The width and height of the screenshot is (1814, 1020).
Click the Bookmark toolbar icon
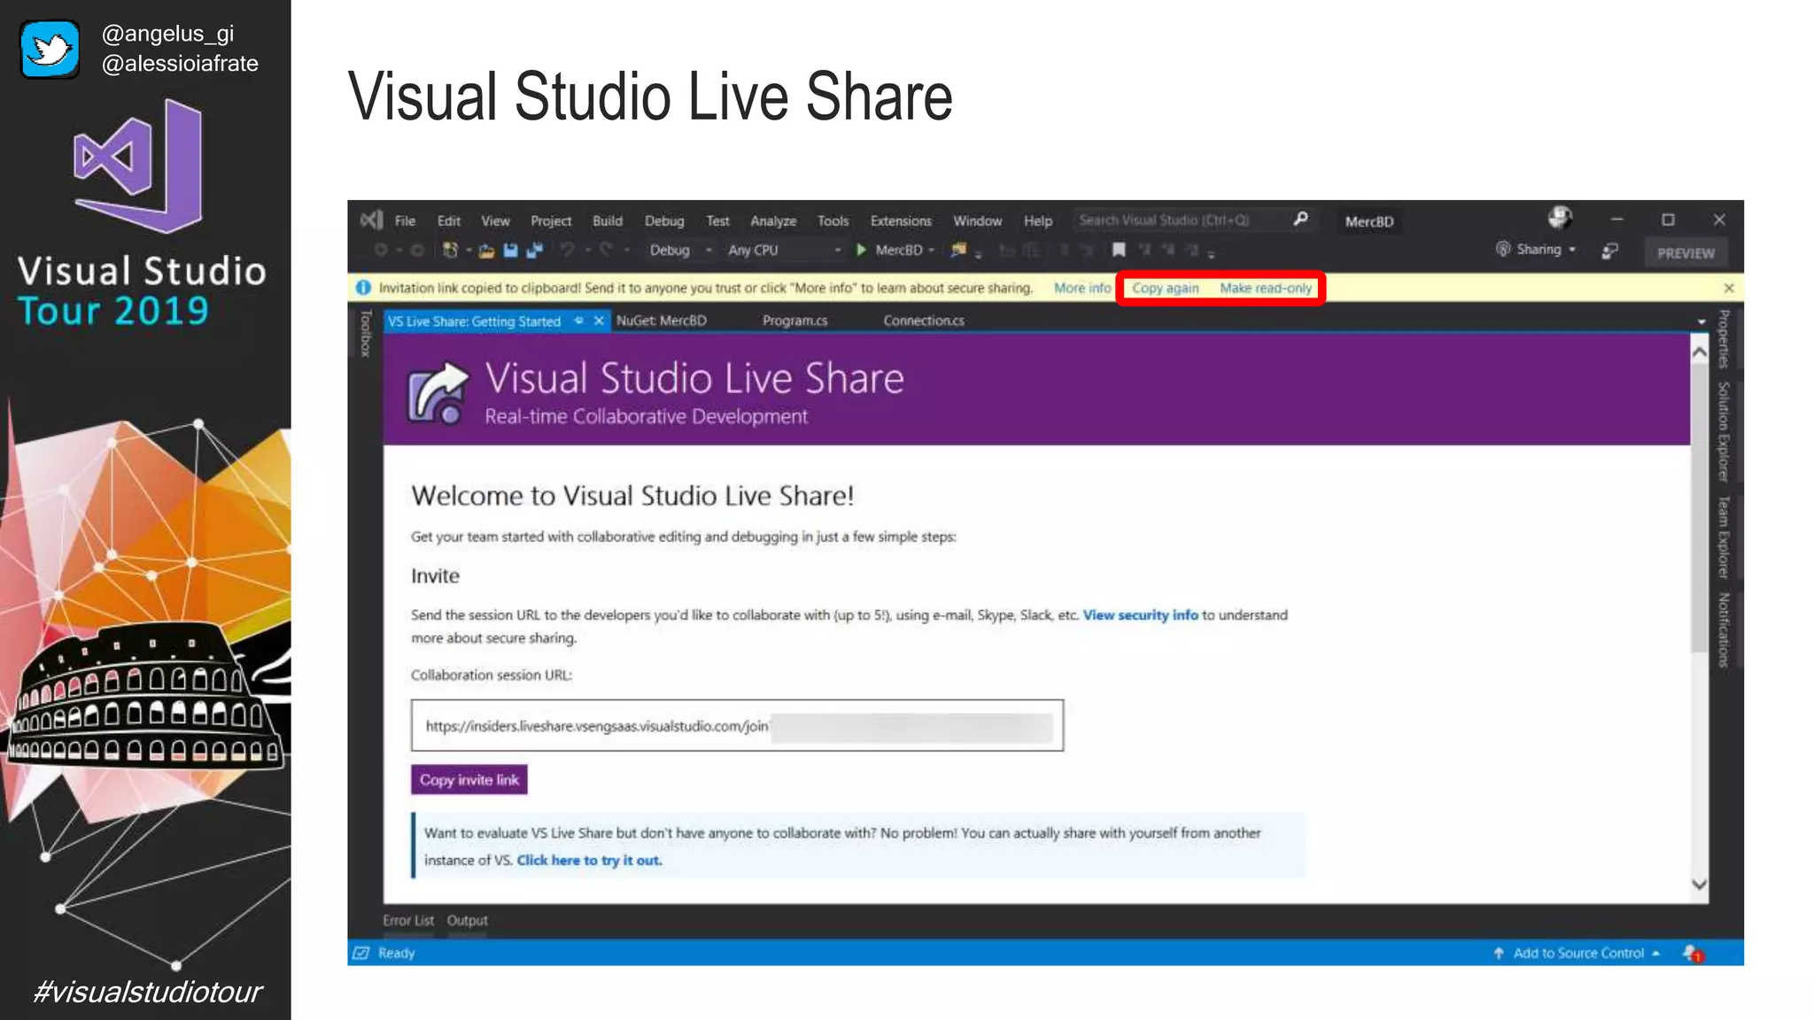click(1119, 251)
